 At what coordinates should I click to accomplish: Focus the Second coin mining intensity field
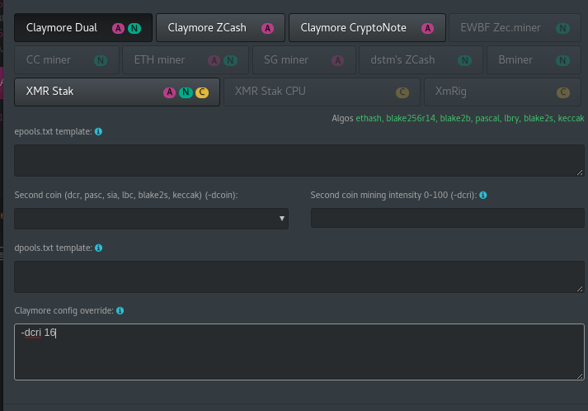pos(447,219)
